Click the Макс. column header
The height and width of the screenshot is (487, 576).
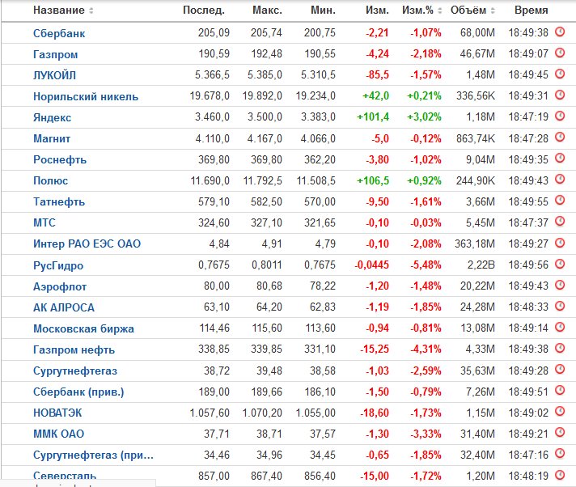(268, 11)
